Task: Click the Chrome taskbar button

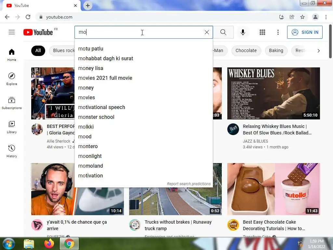Action: pyautogui.click(x=69, y=243)
